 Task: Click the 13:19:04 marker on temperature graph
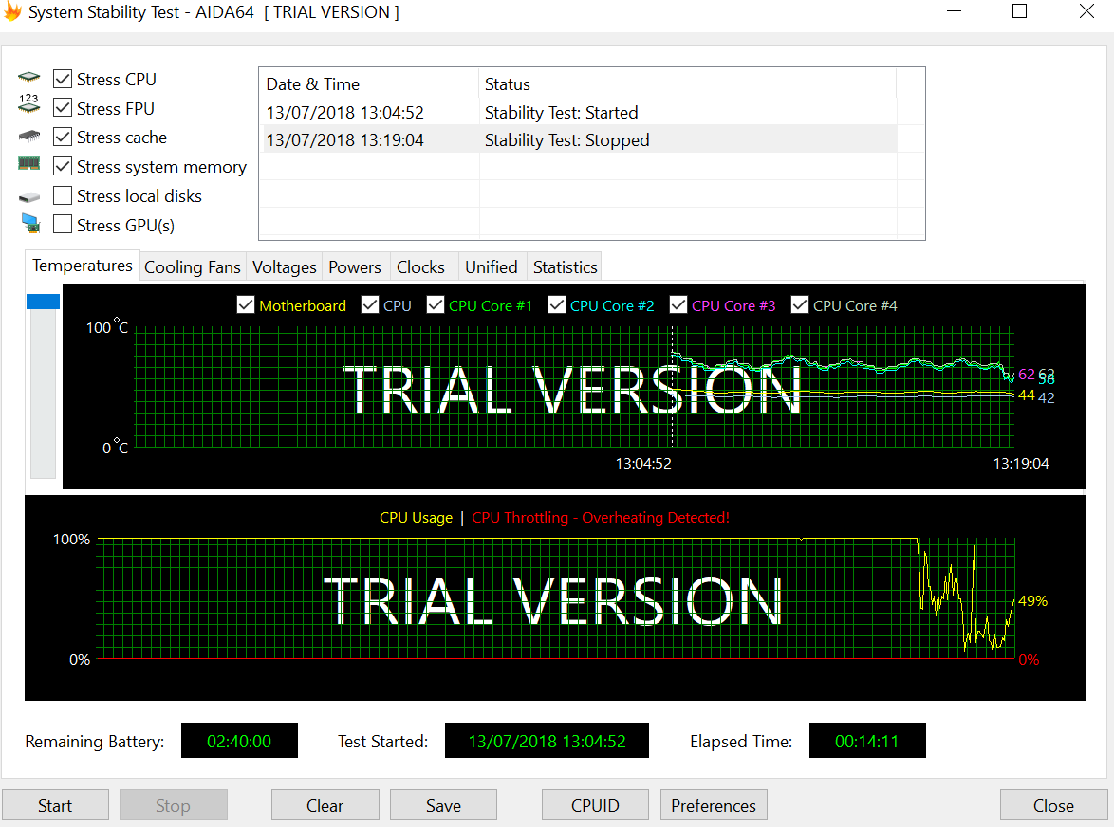[1021, 464]
